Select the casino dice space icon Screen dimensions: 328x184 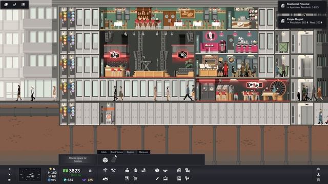[x=105, y=160]
